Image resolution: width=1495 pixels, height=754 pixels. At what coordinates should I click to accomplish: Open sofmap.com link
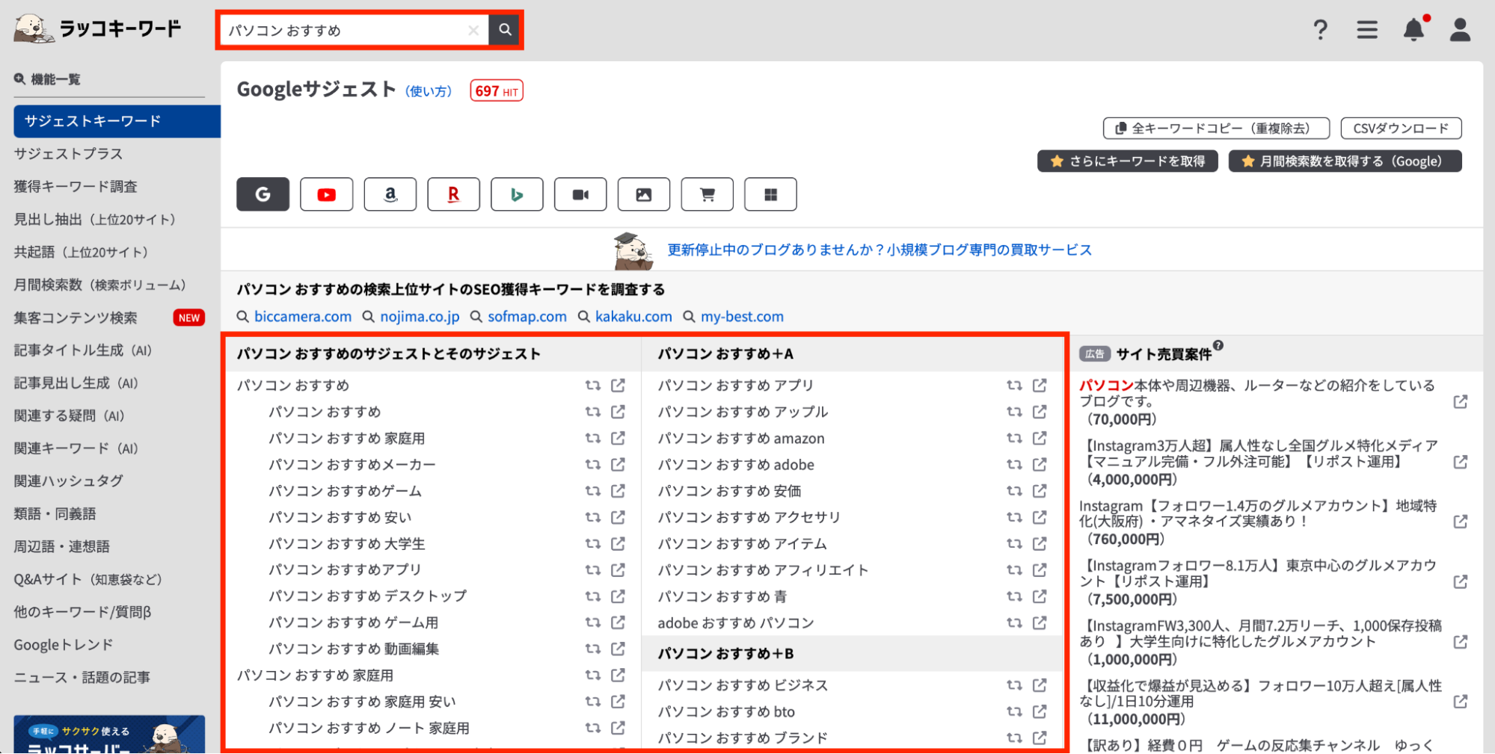point(527,317)
